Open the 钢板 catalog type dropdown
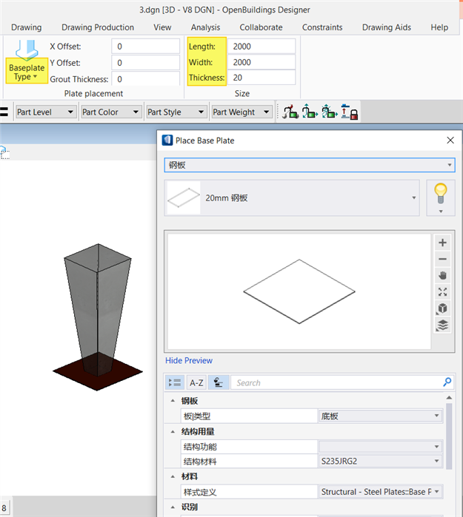 pyautogui.click(x=310, y=165)
